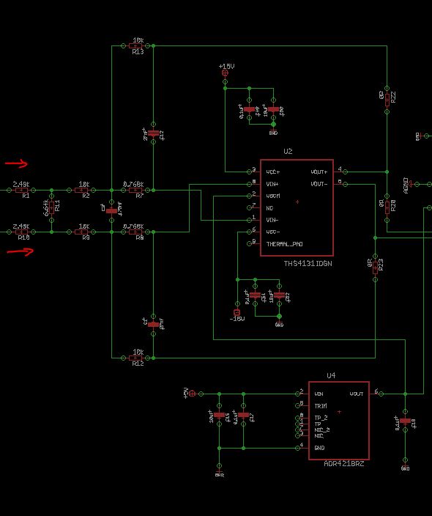Click U2 VOCM pin label
Image resolution: width=432 pixels, height=516 pixels.
273,196
